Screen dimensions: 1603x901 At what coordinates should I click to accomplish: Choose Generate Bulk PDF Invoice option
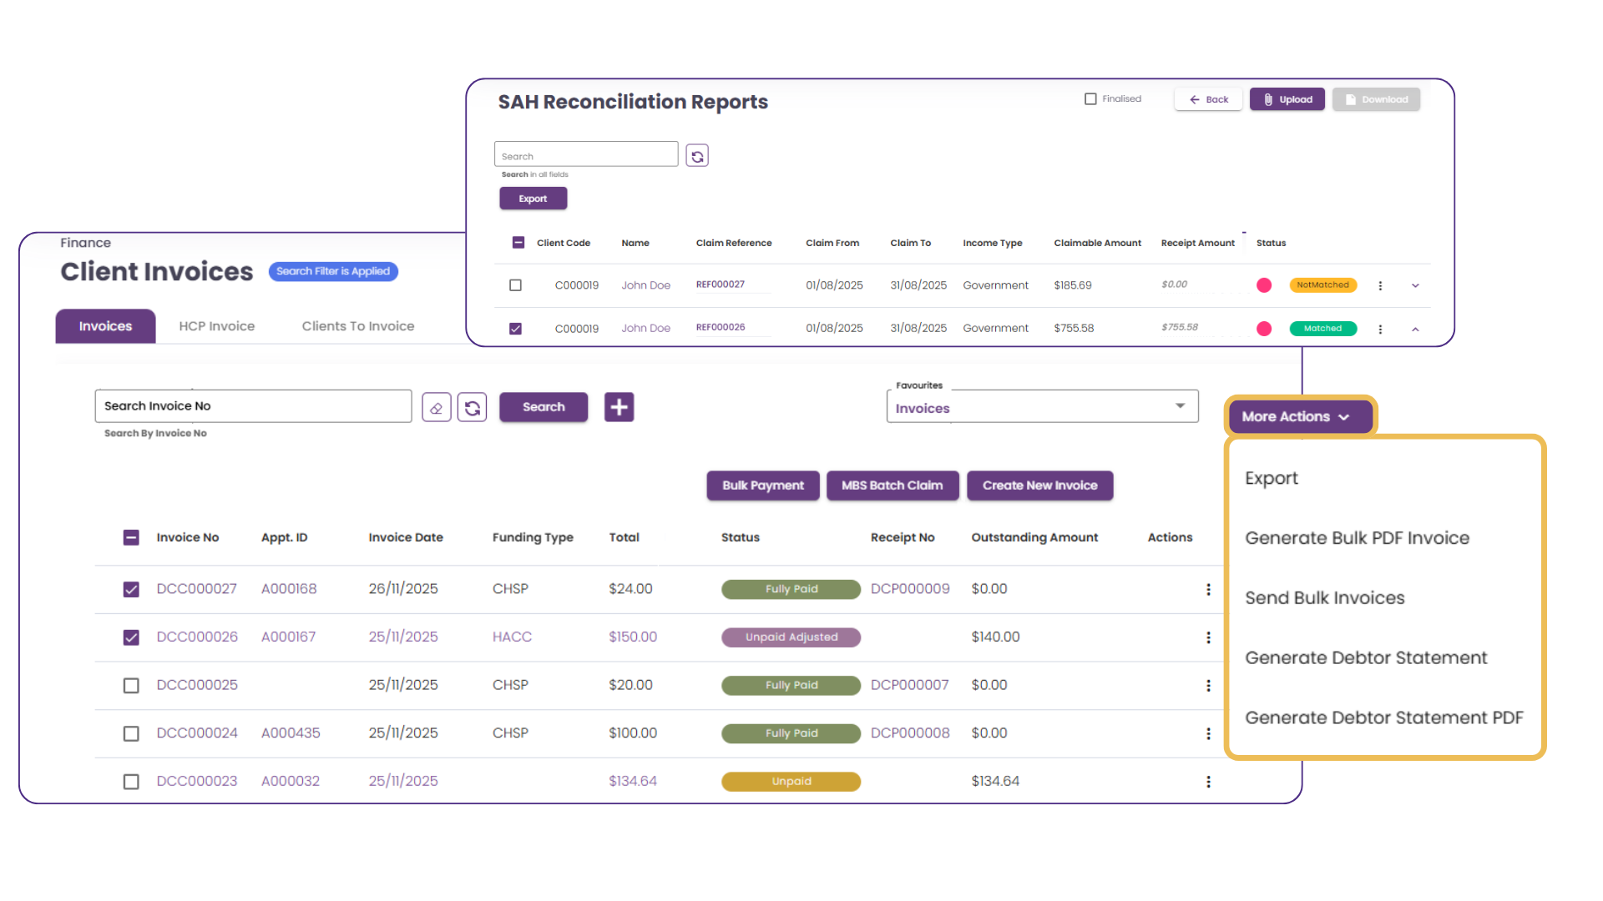pyautogui.click(x=1357, y=538)
